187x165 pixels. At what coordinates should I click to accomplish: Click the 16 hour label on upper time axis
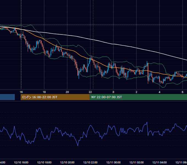21,92
